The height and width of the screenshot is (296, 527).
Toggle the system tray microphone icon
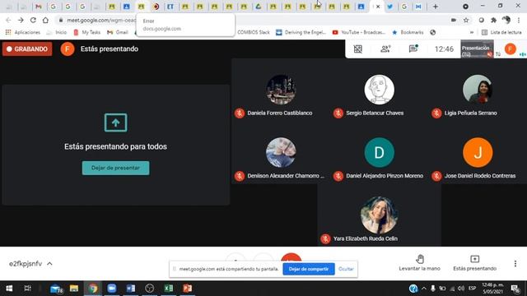[433, 289]
